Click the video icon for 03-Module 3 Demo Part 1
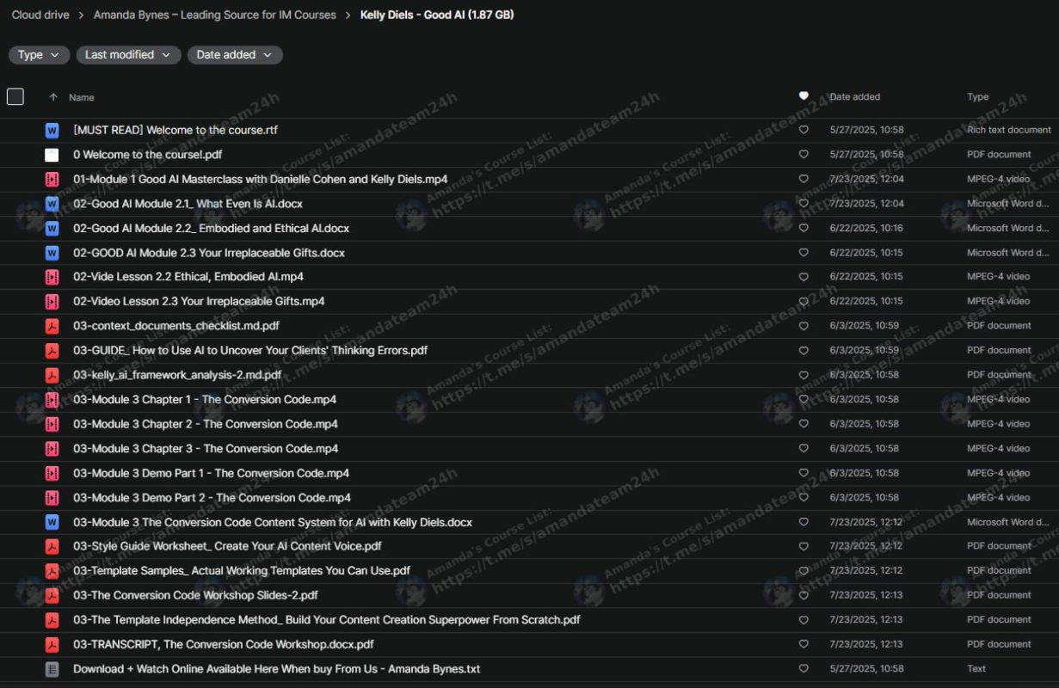 [52, 473]
